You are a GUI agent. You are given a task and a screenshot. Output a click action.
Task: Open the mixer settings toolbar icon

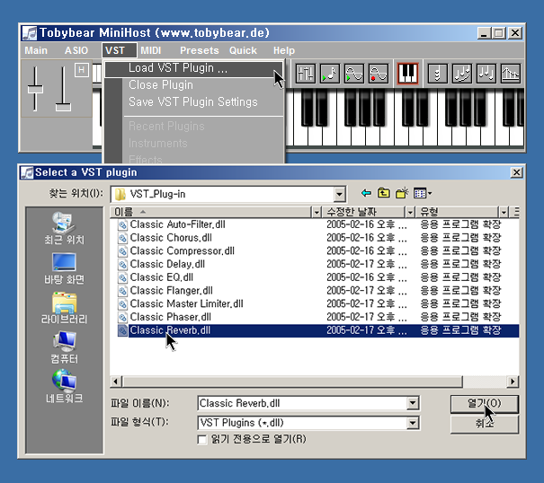306,74
